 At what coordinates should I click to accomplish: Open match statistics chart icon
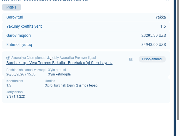pyautogui.click(x=131, y=59)
